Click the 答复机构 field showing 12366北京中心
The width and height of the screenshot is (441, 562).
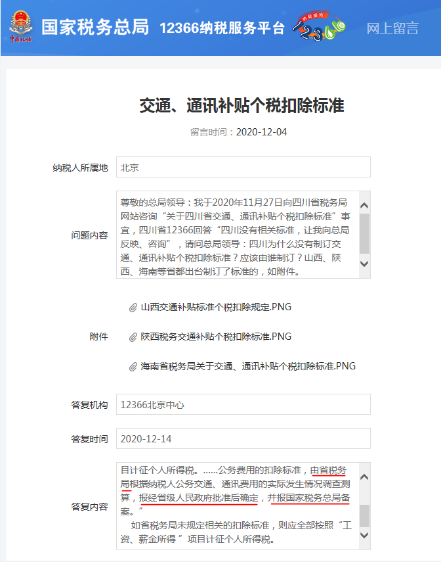click(243, 404)
